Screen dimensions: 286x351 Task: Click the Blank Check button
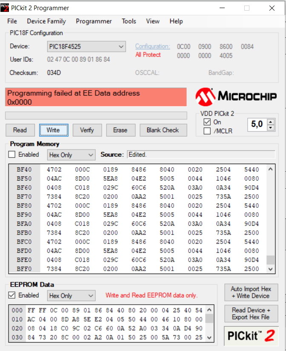click(x=163, y=130)
